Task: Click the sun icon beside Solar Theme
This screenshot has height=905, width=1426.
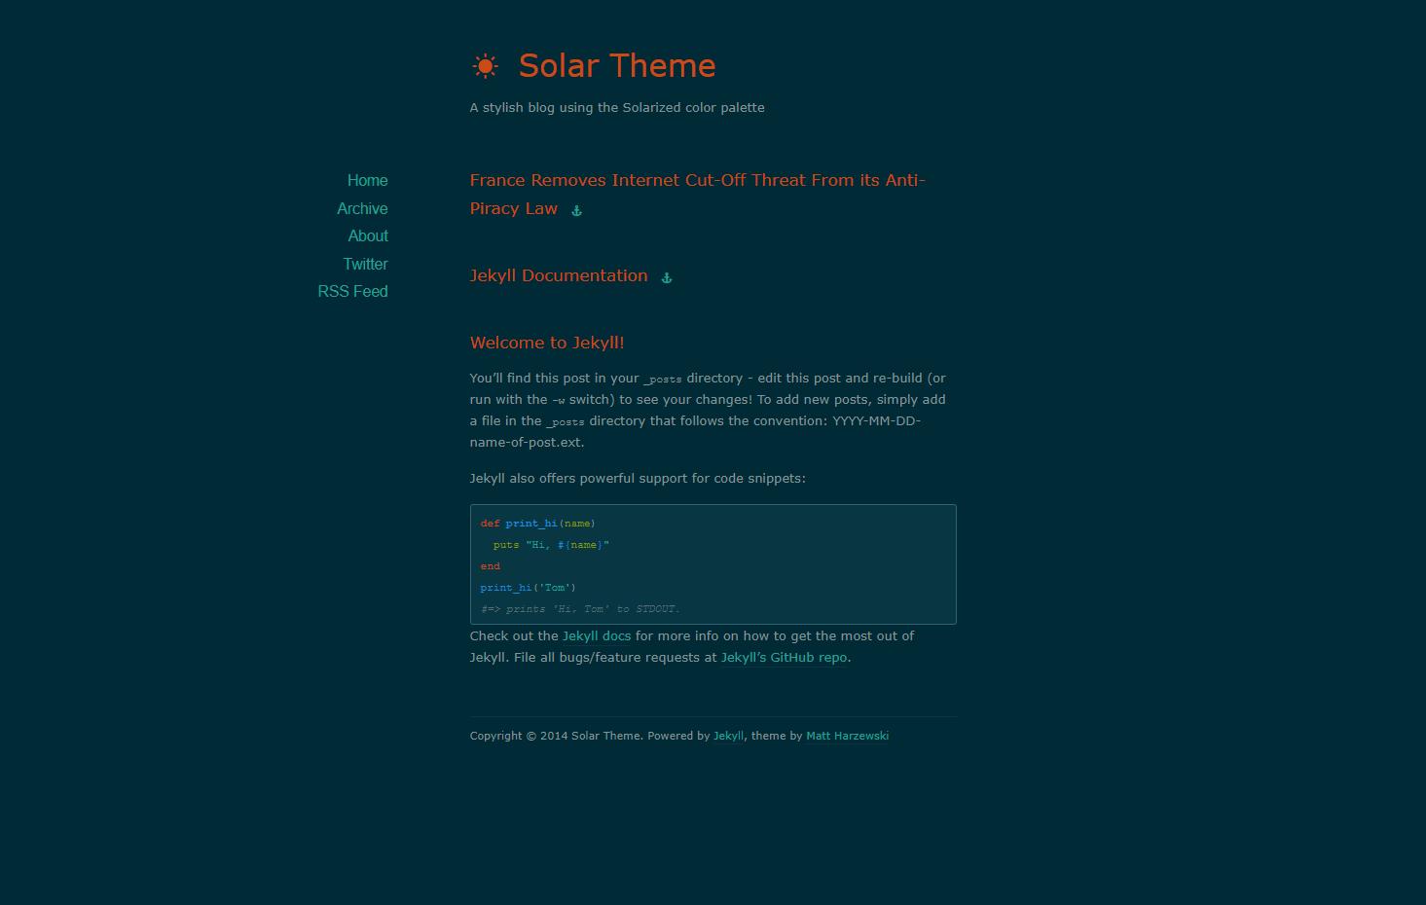Action: point(484,64)
